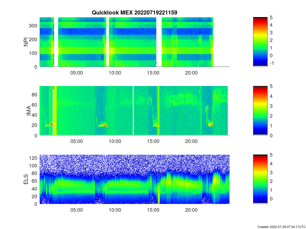The width and height of the screenshot is (306, 229).
Task: Click the ELS panel colorbar
Action: (260, 179)
